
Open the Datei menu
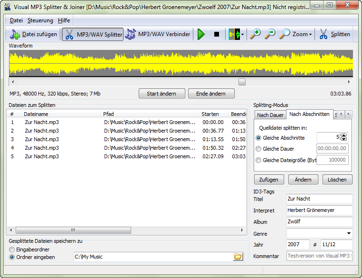(x=16, y=20)
